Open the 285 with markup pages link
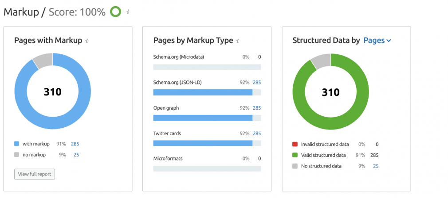Viewport: 448px width, 198px height. pyautogui.click(x=75, y=144)
